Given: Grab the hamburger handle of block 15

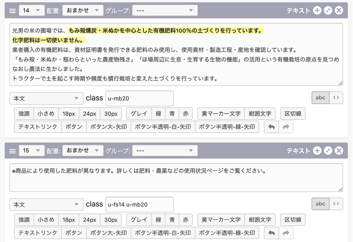Looking at the screenshot, I should pyautogui.click(x=12, y=151).
